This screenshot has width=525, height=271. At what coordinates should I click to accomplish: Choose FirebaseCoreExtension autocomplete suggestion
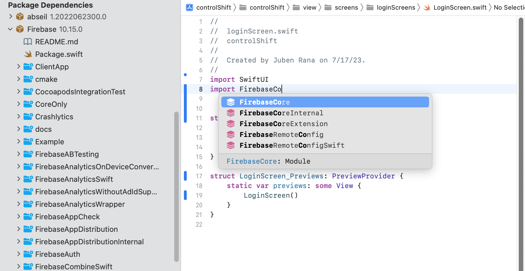click(x=325, y=124)
